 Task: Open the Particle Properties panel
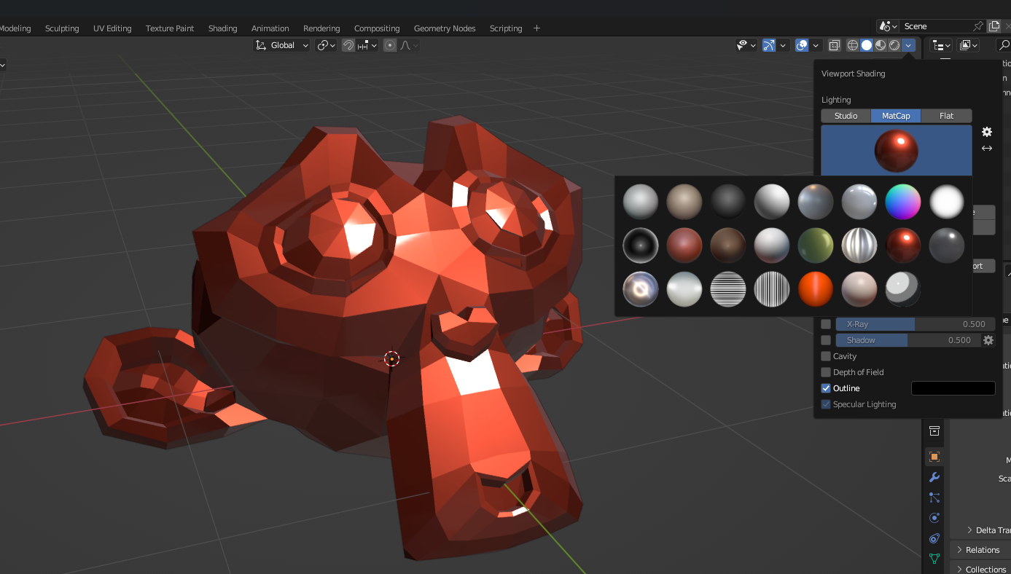pos(934,498)
